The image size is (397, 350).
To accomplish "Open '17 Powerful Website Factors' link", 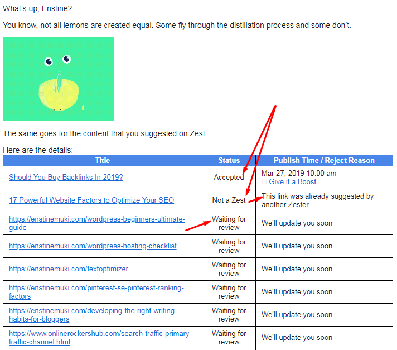I will [91, 200].
